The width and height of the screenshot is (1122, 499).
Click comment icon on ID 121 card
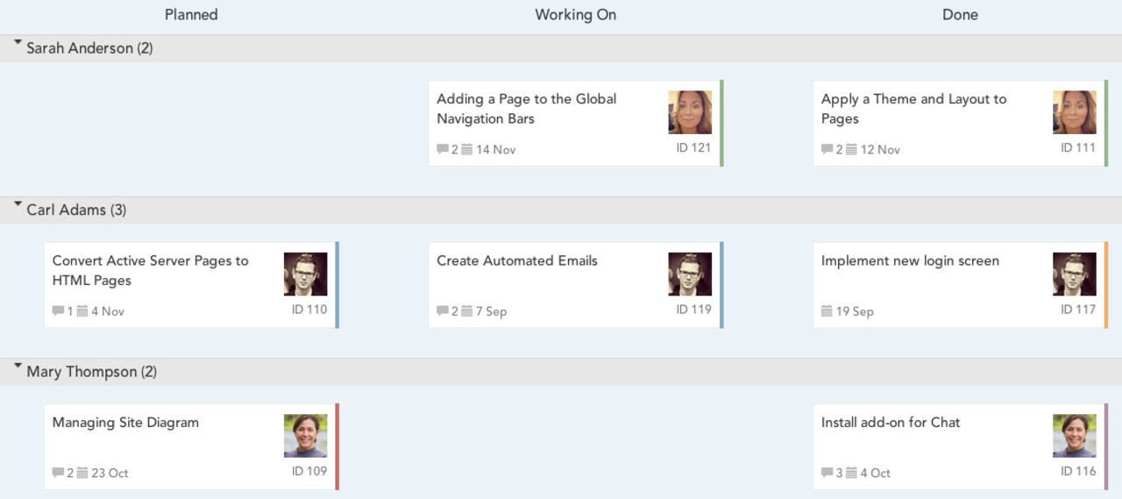coord(443,150)
